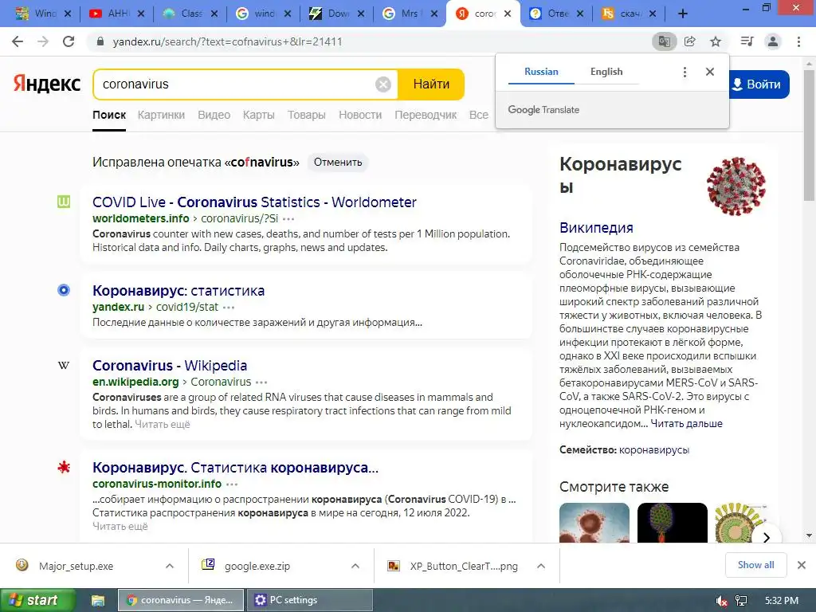The height and width of the screenshot is (612, 816).
Task: Click the red coronavirus-monitor favicon
Action: tap(64, 467)
